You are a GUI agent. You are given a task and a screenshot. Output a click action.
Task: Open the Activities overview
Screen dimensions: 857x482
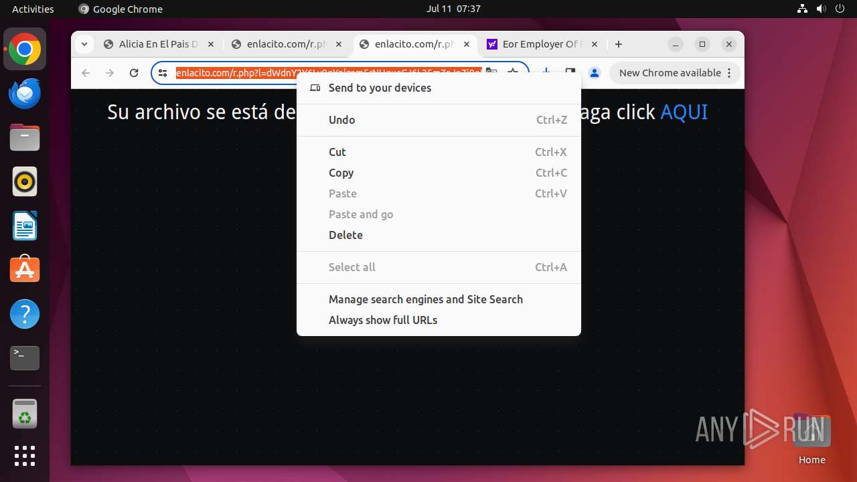pyautogui.click(x=33, y=9)
